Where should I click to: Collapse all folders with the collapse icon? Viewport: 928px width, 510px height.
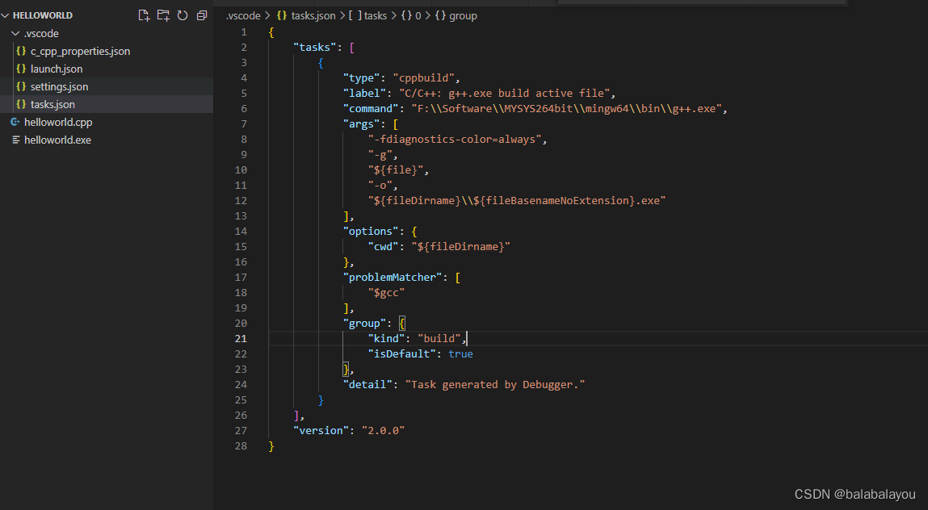point(202,15)
